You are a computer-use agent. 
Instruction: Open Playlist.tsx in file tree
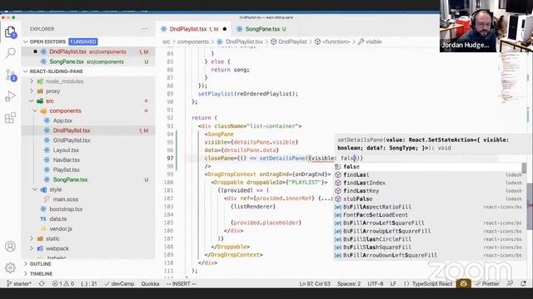pos(66,169)
